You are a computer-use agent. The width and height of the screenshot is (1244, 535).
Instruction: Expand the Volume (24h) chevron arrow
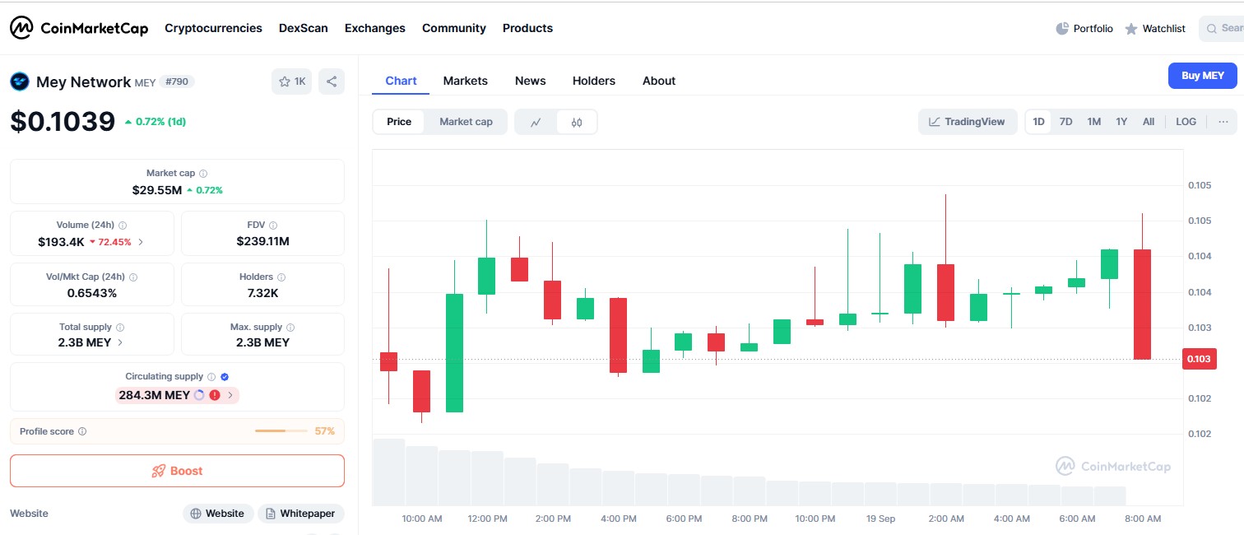[141, 242]
